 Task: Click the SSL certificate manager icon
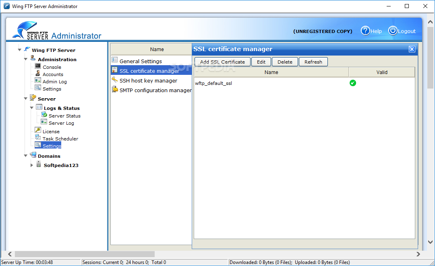pyautogui.click(x=114, y=70)
